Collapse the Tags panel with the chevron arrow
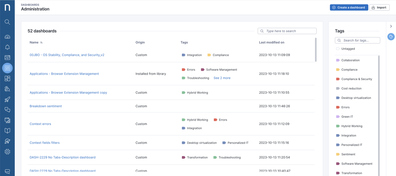Viewport: 396px width, 176px height. point(391,26)
